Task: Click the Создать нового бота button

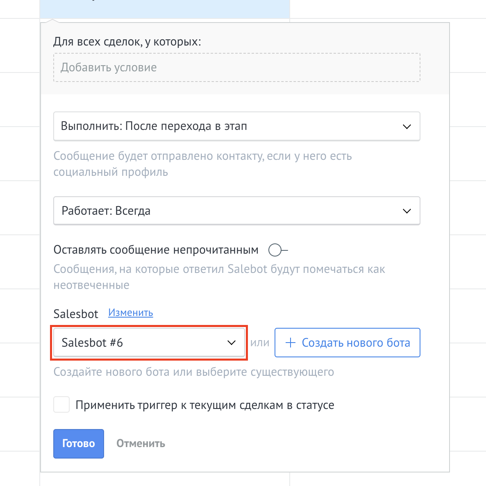Action: click(x=347, y=343)
